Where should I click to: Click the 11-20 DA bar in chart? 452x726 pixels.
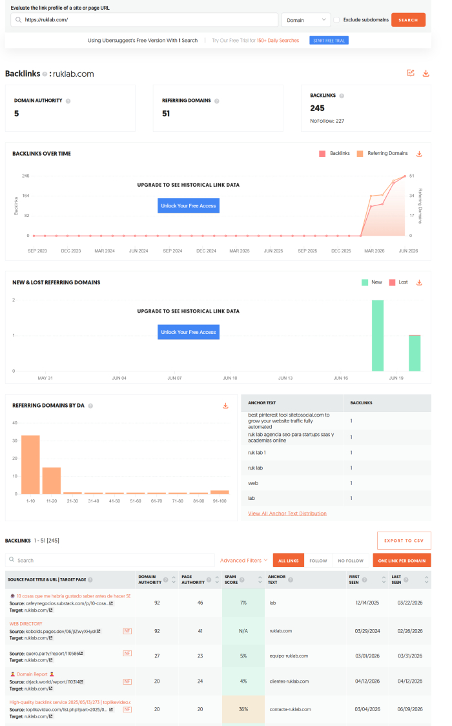(52, 481)
